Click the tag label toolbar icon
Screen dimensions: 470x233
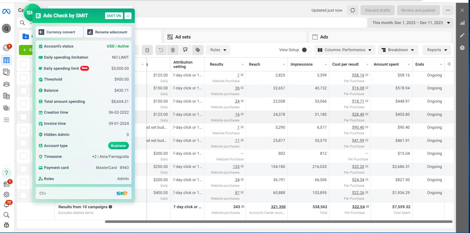198,50
